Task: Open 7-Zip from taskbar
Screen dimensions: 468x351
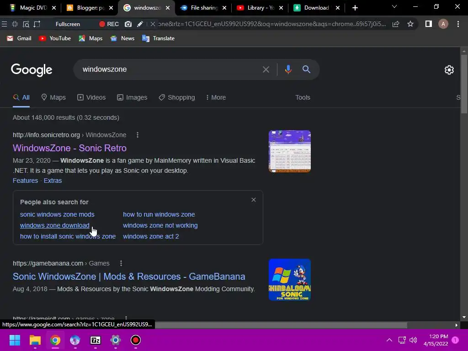Action: [x=95, y=340]
